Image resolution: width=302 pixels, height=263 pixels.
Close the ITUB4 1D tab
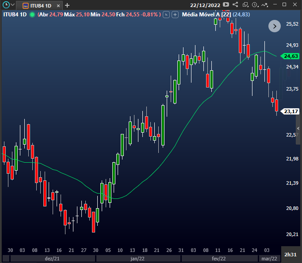[x=58, y=6]
